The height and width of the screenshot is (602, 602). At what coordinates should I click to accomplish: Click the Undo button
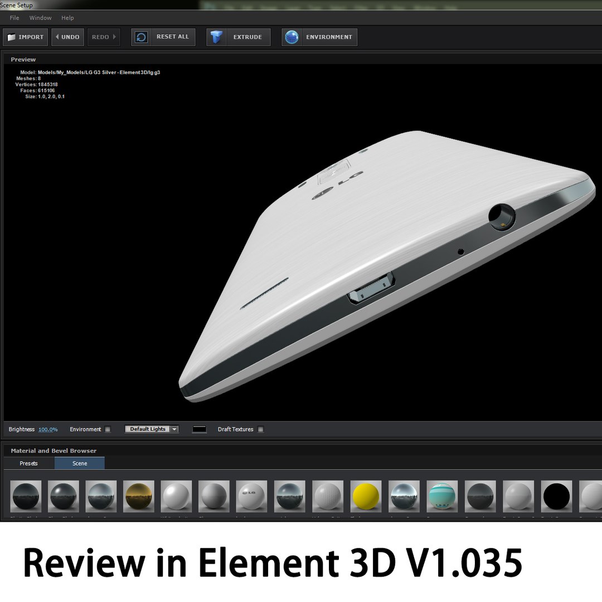point(67,37)
